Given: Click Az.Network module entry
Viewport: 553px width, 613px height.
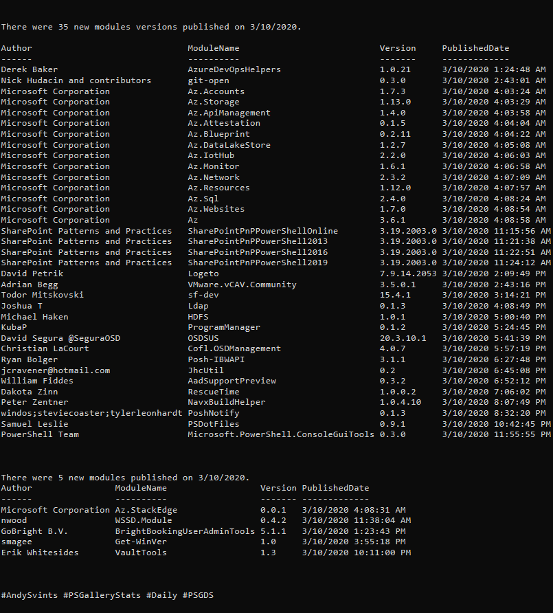Looking at the screenshot, I should click(x=214, y=177).
